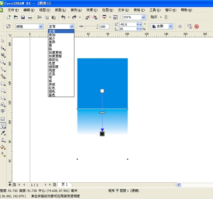Select the Eyedropper tool

tap(3, 133)
